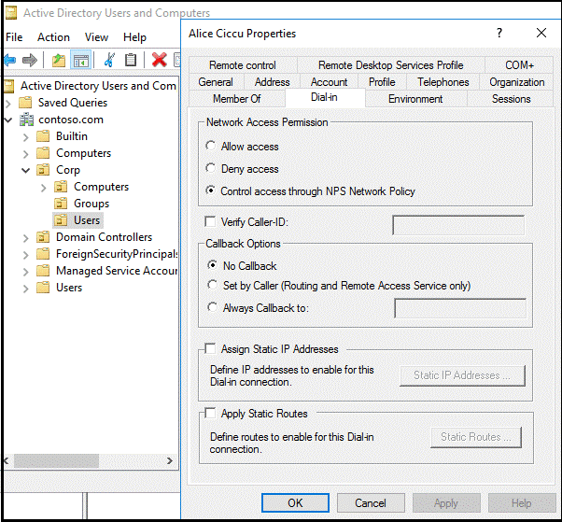Screen dimensions: 562x522
Task: Open the Help menu
Action: [134, 37]
